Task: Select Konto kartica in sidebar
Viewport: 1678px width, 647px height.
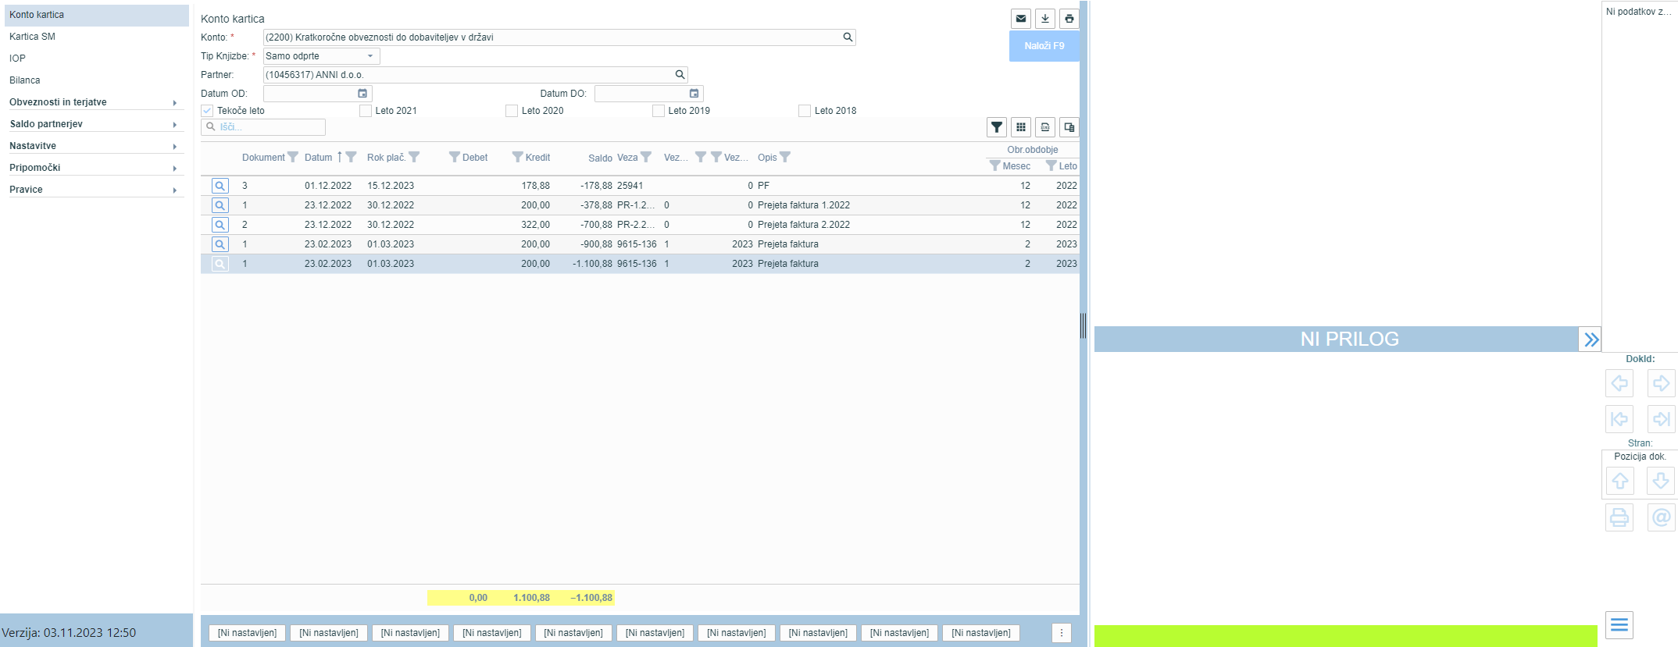Action: tap(96, 15)
